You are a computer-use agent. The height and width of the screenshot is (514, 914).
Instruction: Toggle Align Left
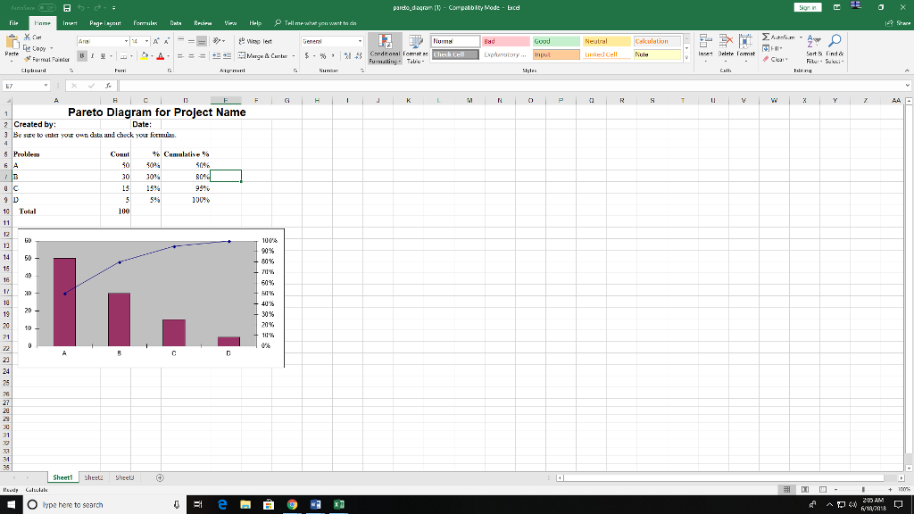click(180, 56)
